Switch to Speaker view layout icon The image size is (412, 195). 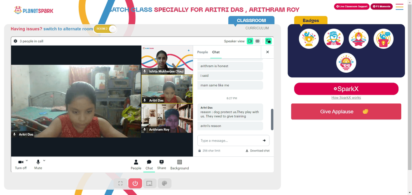tap(250, 41)
